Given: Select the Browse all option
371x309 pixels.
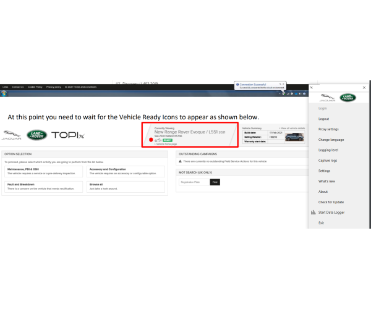Looking at the screenshot, I should pos(126,187).
